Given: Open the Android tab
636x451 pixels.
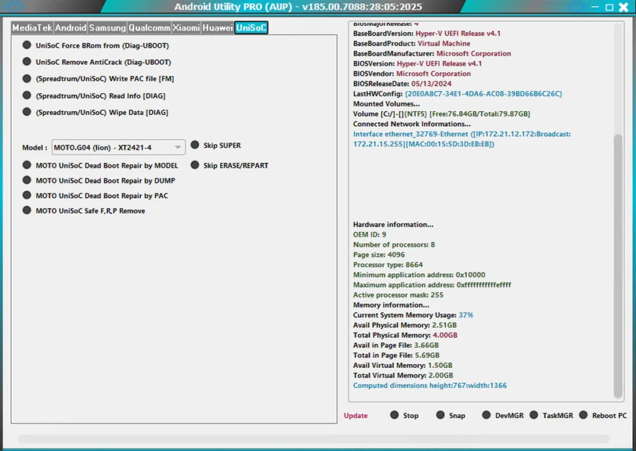Looking at the screenshot, I should click(71, 27).
